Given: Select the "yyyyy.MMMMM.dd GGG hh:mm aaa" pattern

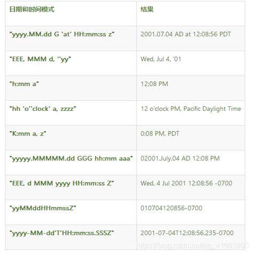Looking at the screenshot, I should (71, 158).
